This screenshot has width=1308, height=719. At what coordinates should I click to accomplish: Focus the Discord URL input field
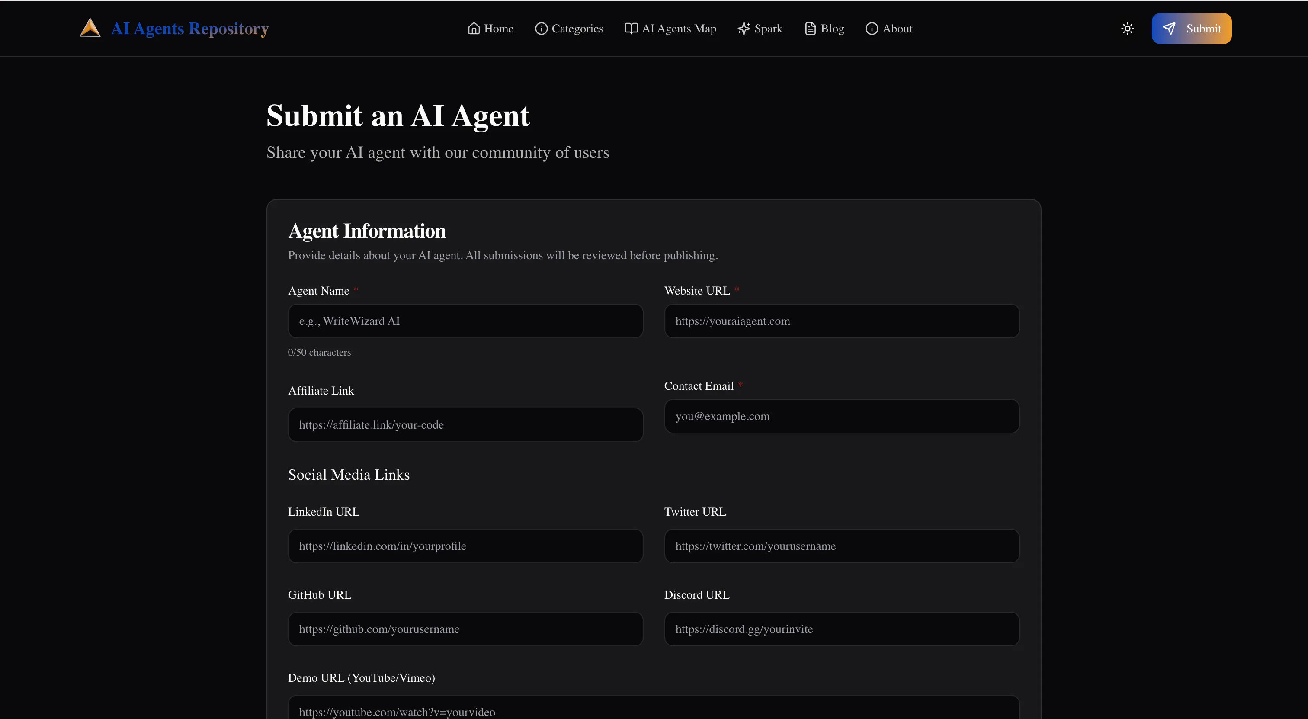click(841, 629)
